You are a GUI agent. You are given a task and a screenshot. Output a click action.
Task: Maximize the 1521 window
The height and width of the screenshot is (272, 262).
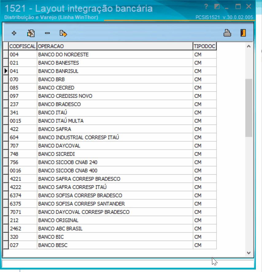pyautogui.click(x=238, y=6)
